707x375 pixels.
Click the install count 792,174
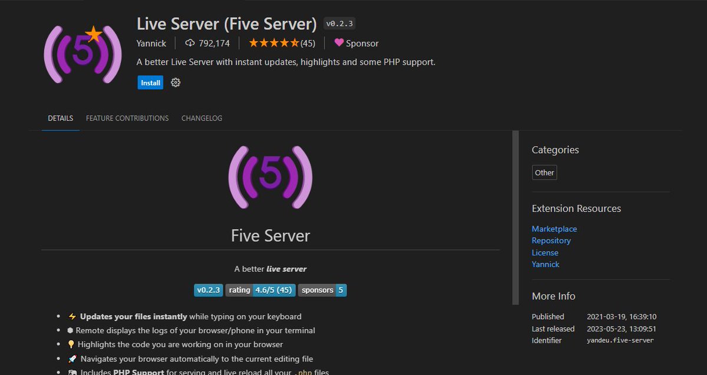[214, 43]
